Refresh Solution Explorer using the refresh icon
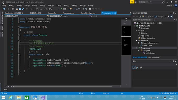Viewport: 178px width, 100px height. pyautogui.click(x=156, y=16)
